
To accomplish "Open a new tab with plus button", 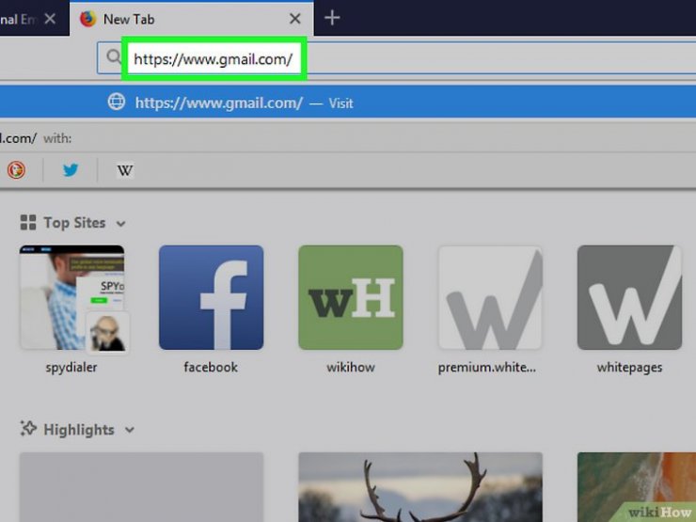I will click(x=332, y=18).
